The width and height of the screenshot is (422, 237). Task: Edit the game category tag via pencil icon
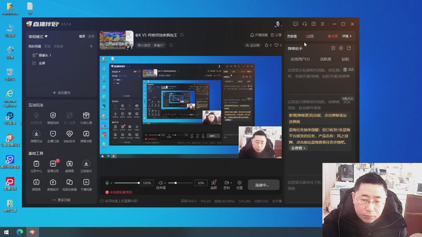click(x=171, y=45)
